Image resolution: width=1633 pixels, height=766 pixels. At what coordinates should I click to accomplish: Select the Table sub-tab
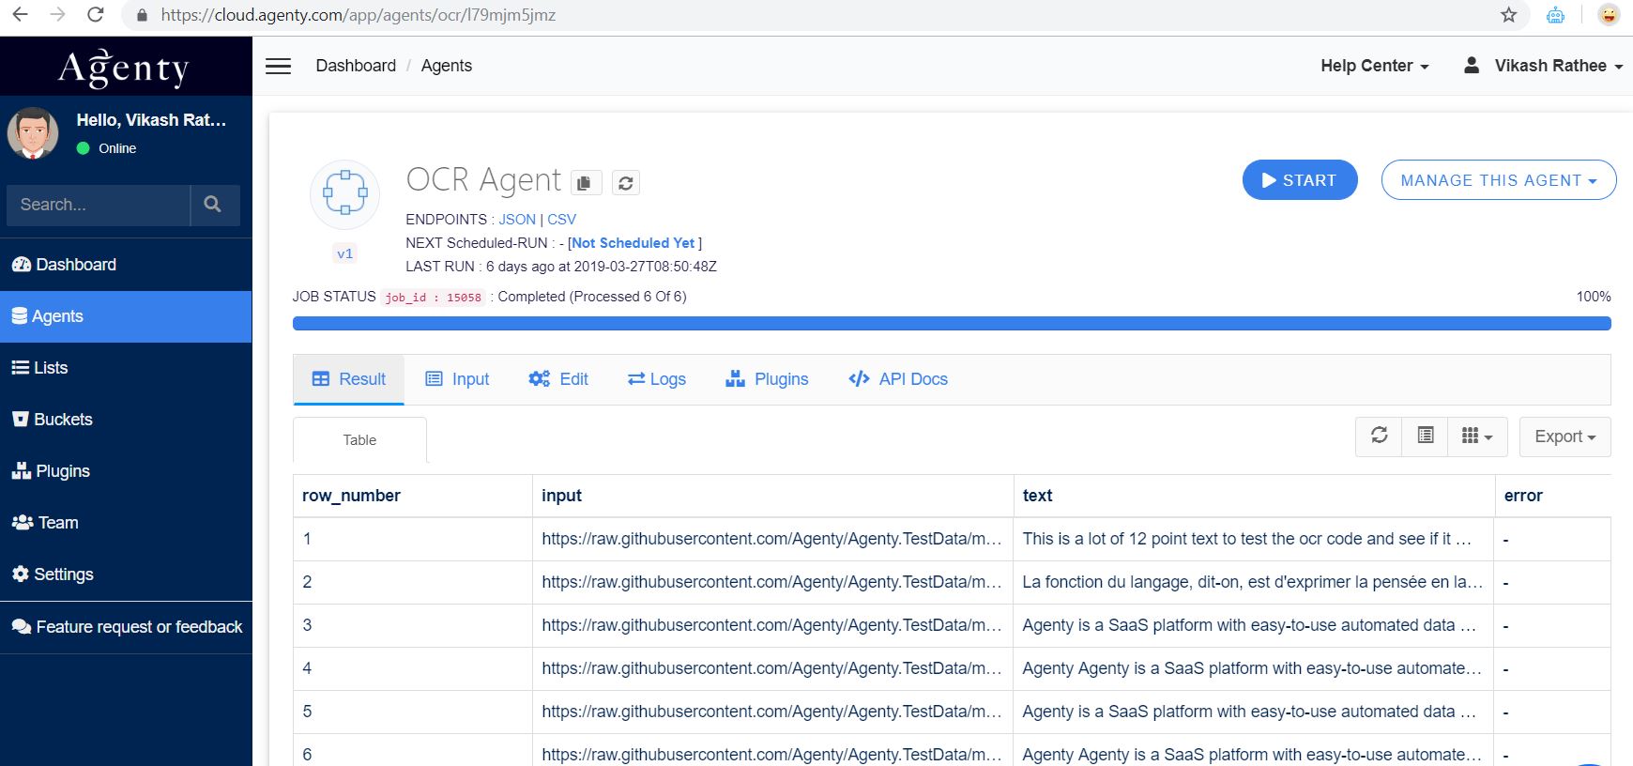(359, 440)
